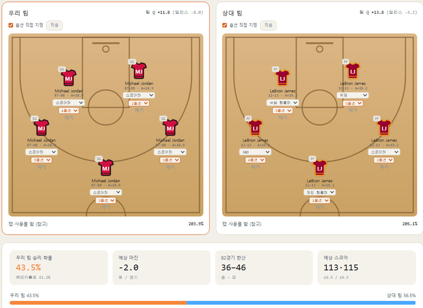This screenshot has width=423, height=308.
Task: Click the win probability bar's blue segment
Action: [301, 303]
